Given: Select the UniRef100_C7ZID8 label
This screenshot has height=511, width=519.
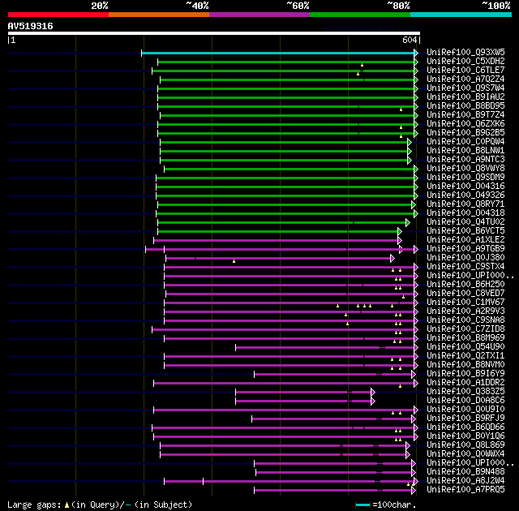Looking at the screenshot, I should coord(465,329).
